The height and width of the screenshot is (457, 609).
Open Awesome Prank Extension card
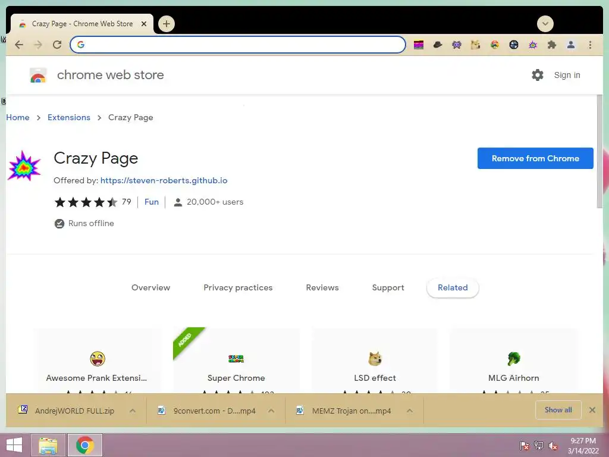[97, 361]
